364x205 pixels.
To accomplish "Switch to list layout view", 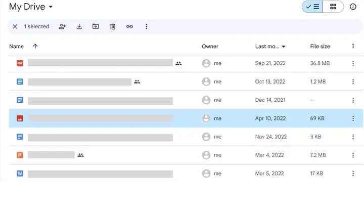I will (312, 7).
